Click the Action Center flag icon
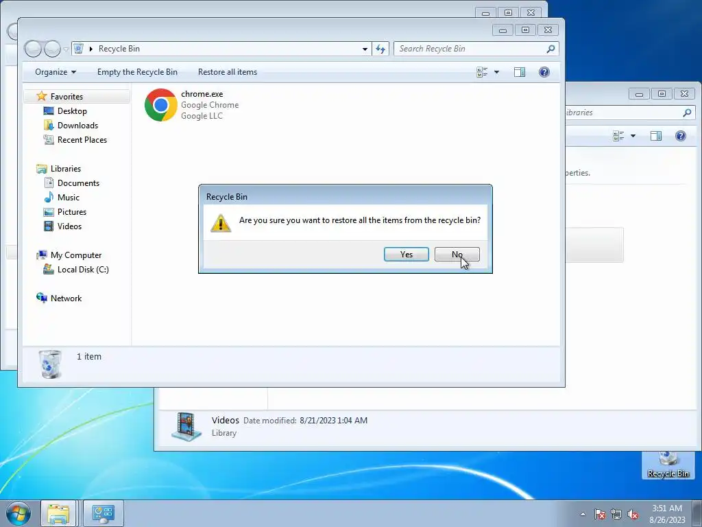702x527 pixels. 599,514
